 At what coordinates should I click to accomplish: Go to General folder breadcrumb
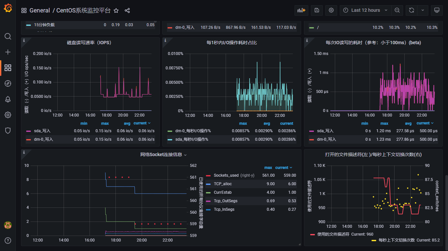coord(40,10)
